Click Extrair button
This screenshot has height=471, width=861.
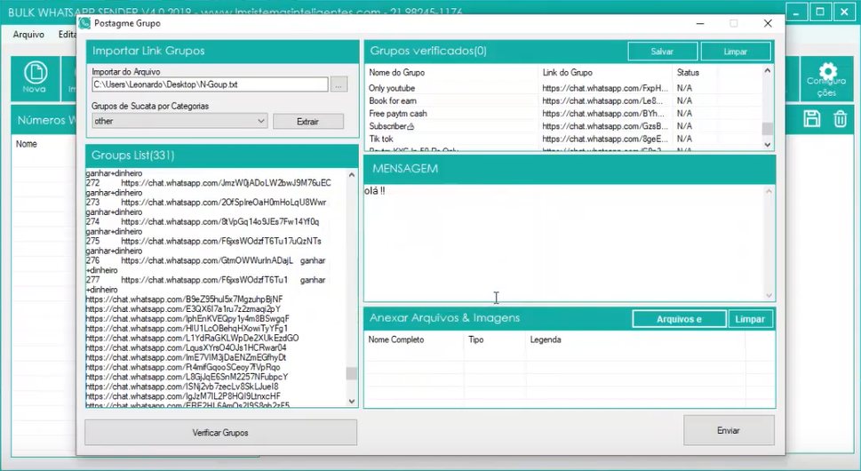pyautogui.click(x=308, y=122)
